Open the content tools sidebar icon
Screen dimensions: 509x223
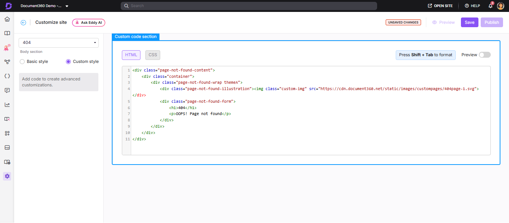click(x=7, y=119)
